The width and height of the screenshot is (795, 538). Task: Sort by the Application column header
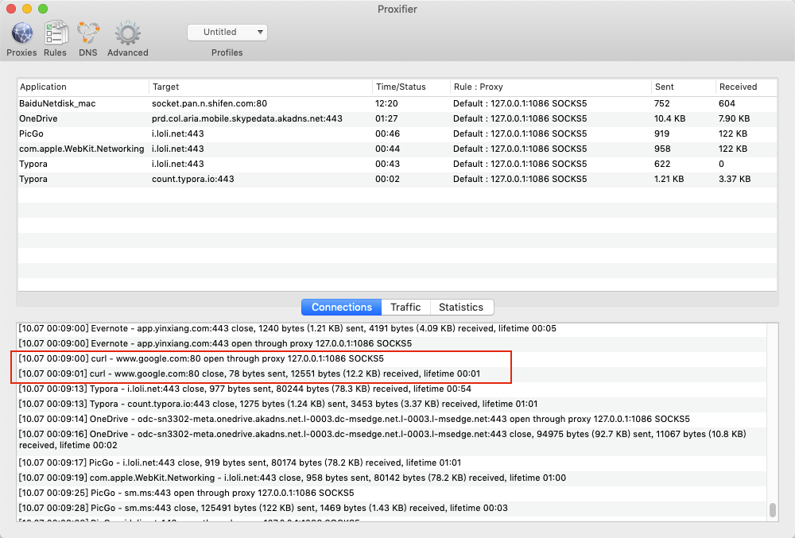coord(83,87)
